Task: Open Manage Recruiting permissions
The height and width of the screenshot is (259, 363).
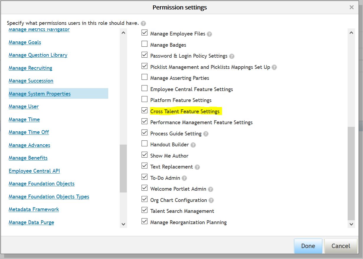Action: pyautogui.click(x=30, y=68)
